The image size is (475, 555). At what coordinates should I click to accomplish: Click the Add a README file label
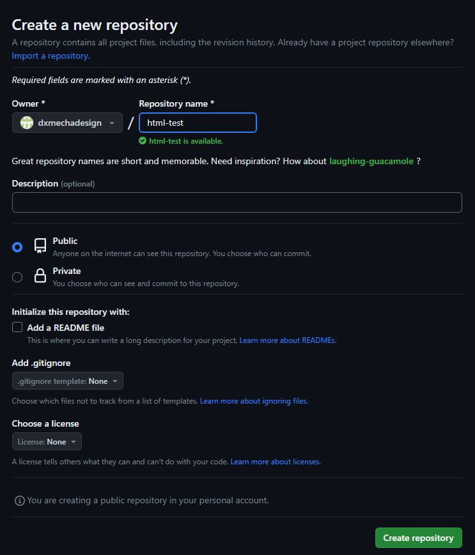click(x=66, y=328)
